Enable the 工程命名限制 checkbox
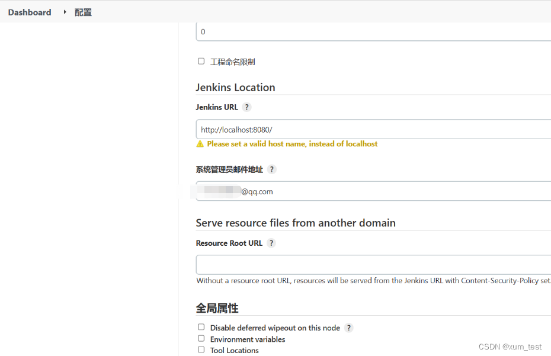Image resolution: width=551 pixels, height=356 pixels. click(x=201, y=61)
